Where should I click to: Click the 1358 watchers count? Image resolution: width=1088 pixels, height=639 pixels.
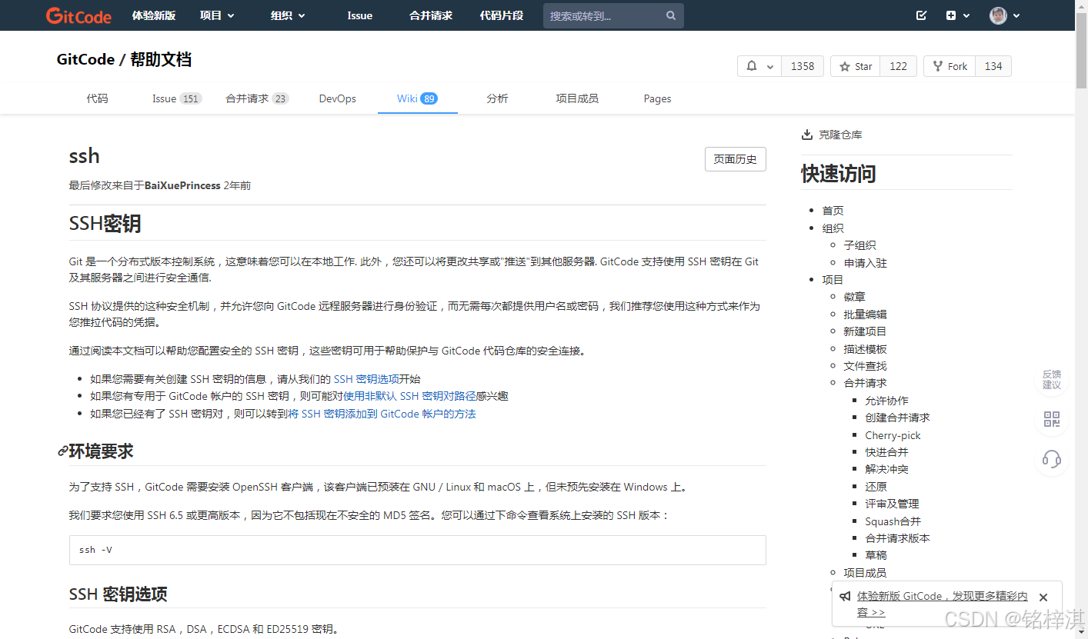[803, 66]
